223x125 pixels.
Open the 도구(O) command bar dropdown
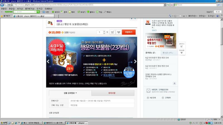pos(212,16)
